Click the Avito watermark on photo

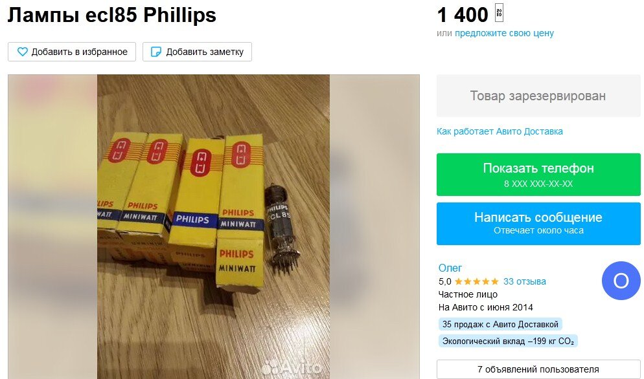pos(292,369)
